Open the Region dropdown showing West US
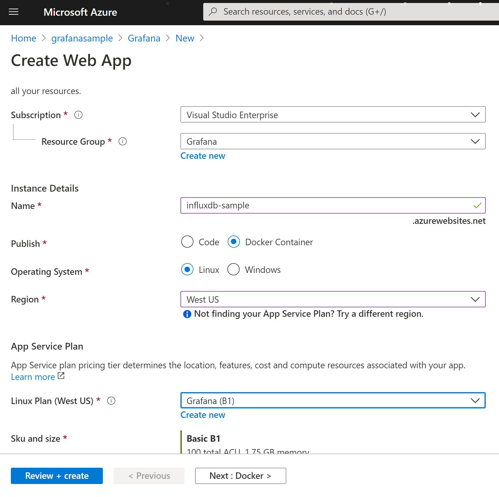499x497 pixels. [x=333, y=299]
